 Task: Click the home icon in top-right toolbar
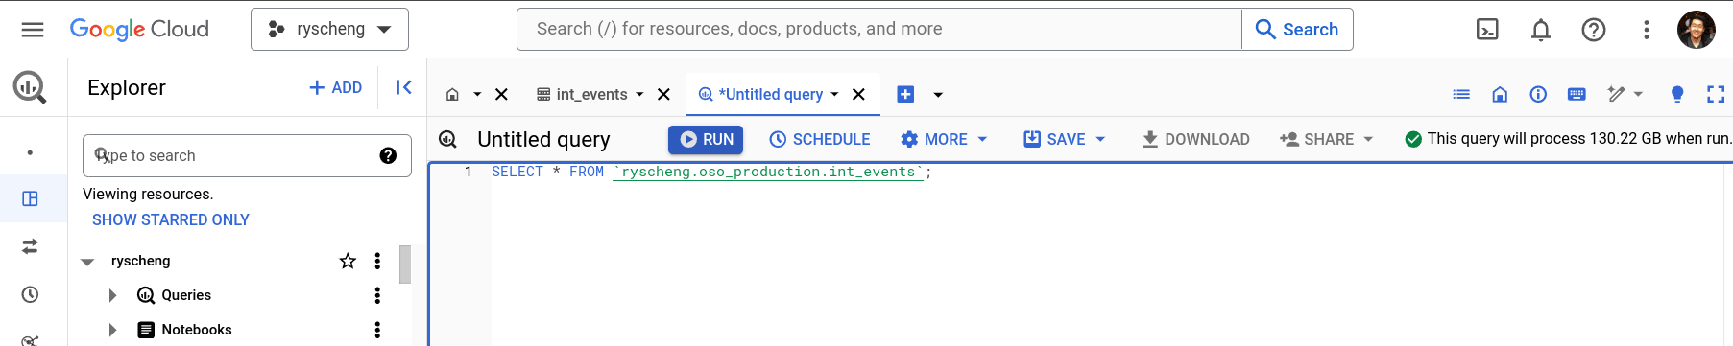point(1500,94)
